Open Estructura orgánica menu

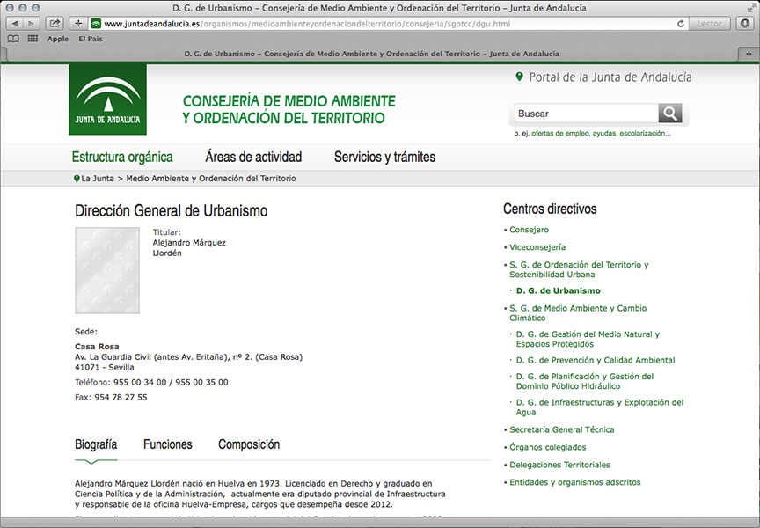[122, 158]
